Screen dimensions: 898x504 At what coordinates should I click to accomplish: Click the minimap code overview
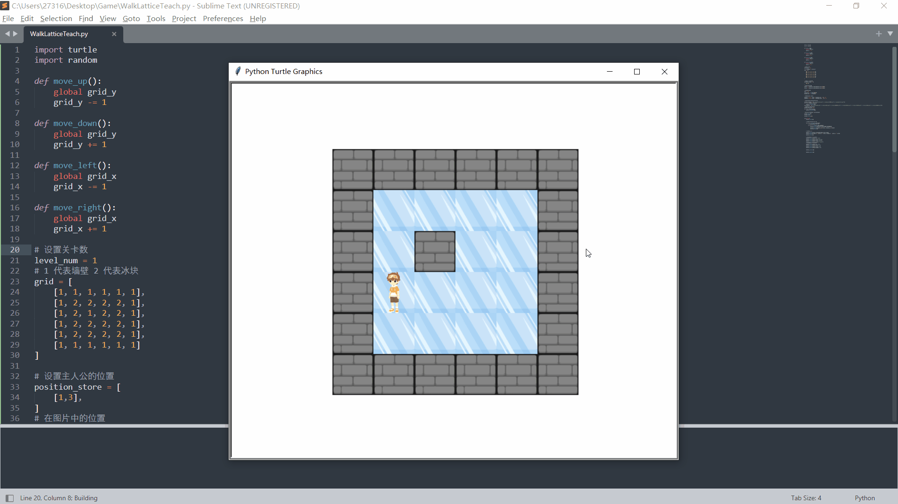(x=844, y=98)
